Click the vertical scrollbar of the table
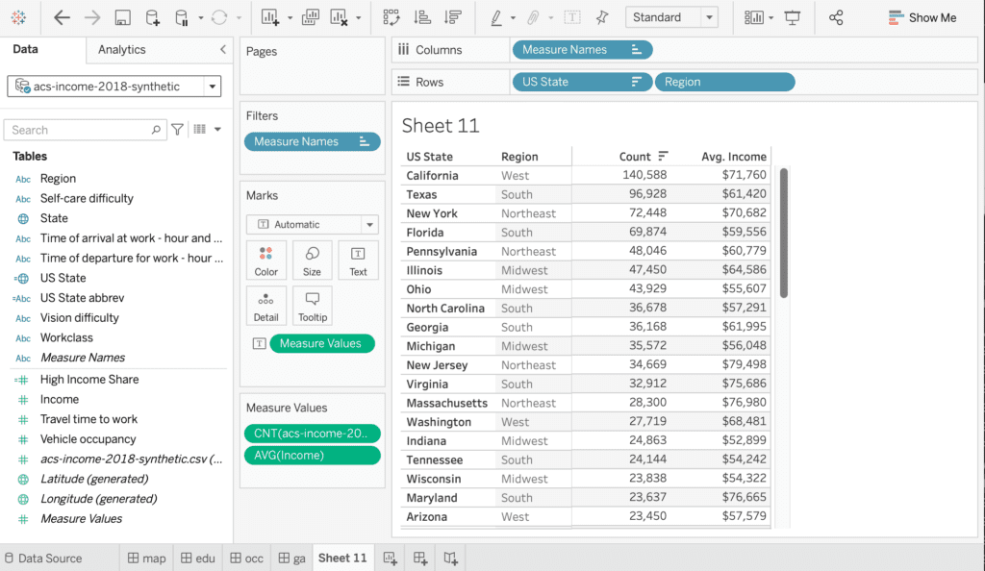The image size is (985, 571). pyautogui.click(x=783, y=233)
